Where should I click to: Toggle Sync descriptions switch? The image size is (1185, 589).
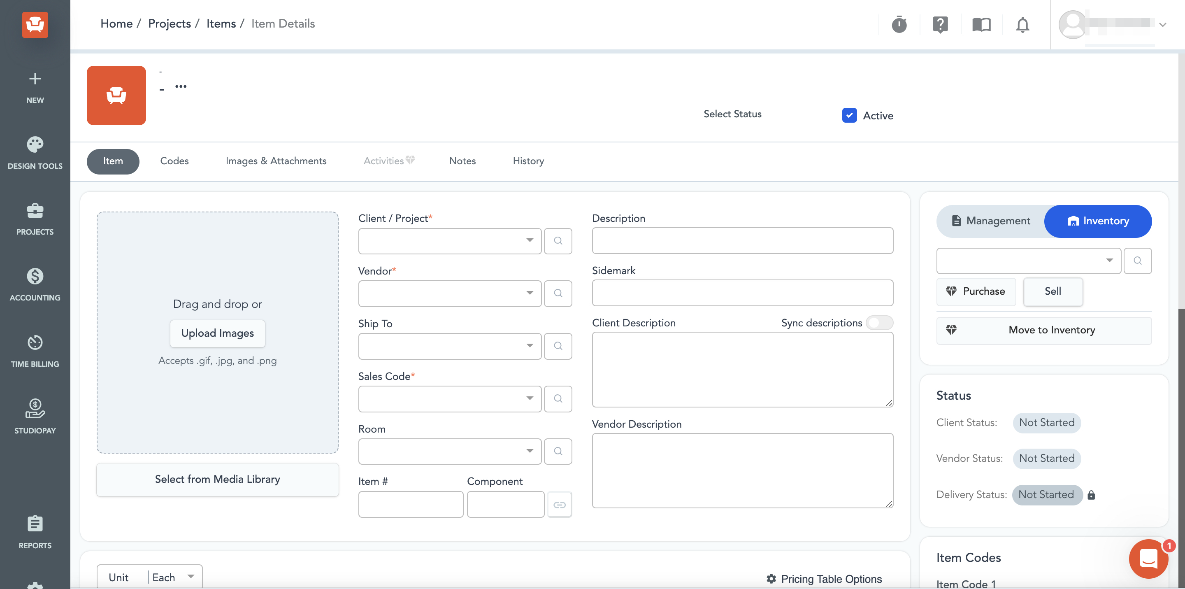pos(880,323)
